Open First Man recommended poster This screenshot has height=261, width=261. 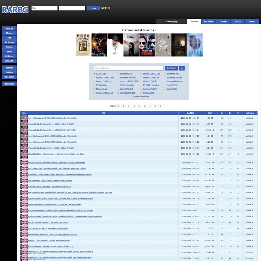tap(99, 45)
